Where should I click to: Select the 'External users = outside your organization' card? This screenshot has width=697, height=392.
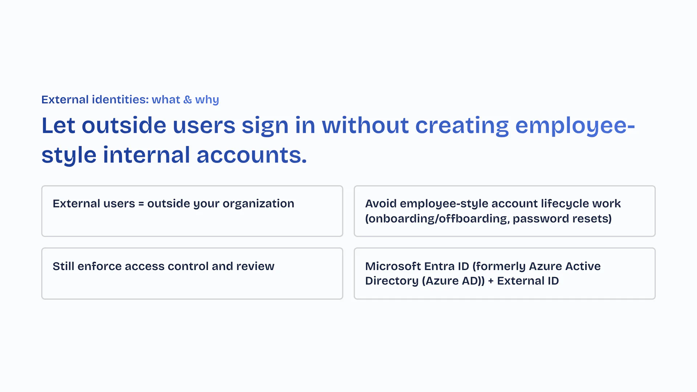192,211
